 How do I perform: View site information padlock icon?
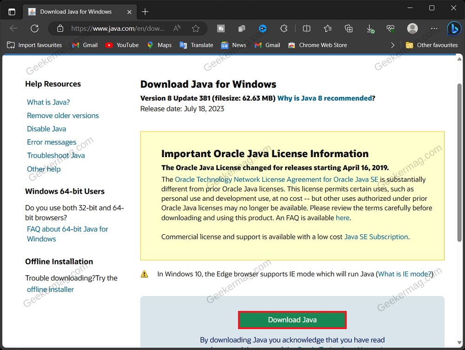coord(60,28)
